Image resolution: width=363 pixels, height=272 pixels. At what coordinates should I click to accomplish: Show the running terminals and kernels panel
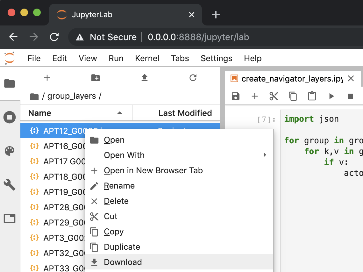(10, 117)
